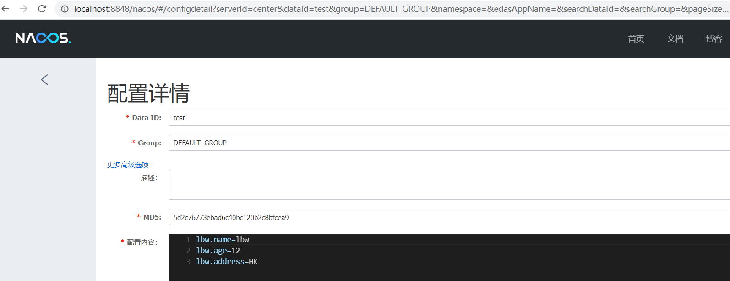Click the NACOS logo
This screenshot has width=730, height=281.
[43, 38]
